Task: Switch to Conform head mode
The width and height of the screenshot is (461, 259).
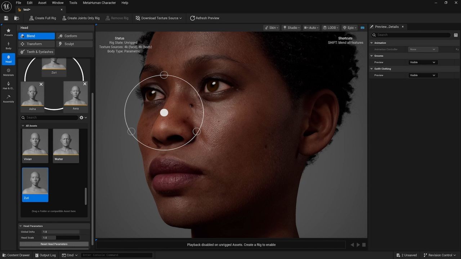Action: click(74, 36)
